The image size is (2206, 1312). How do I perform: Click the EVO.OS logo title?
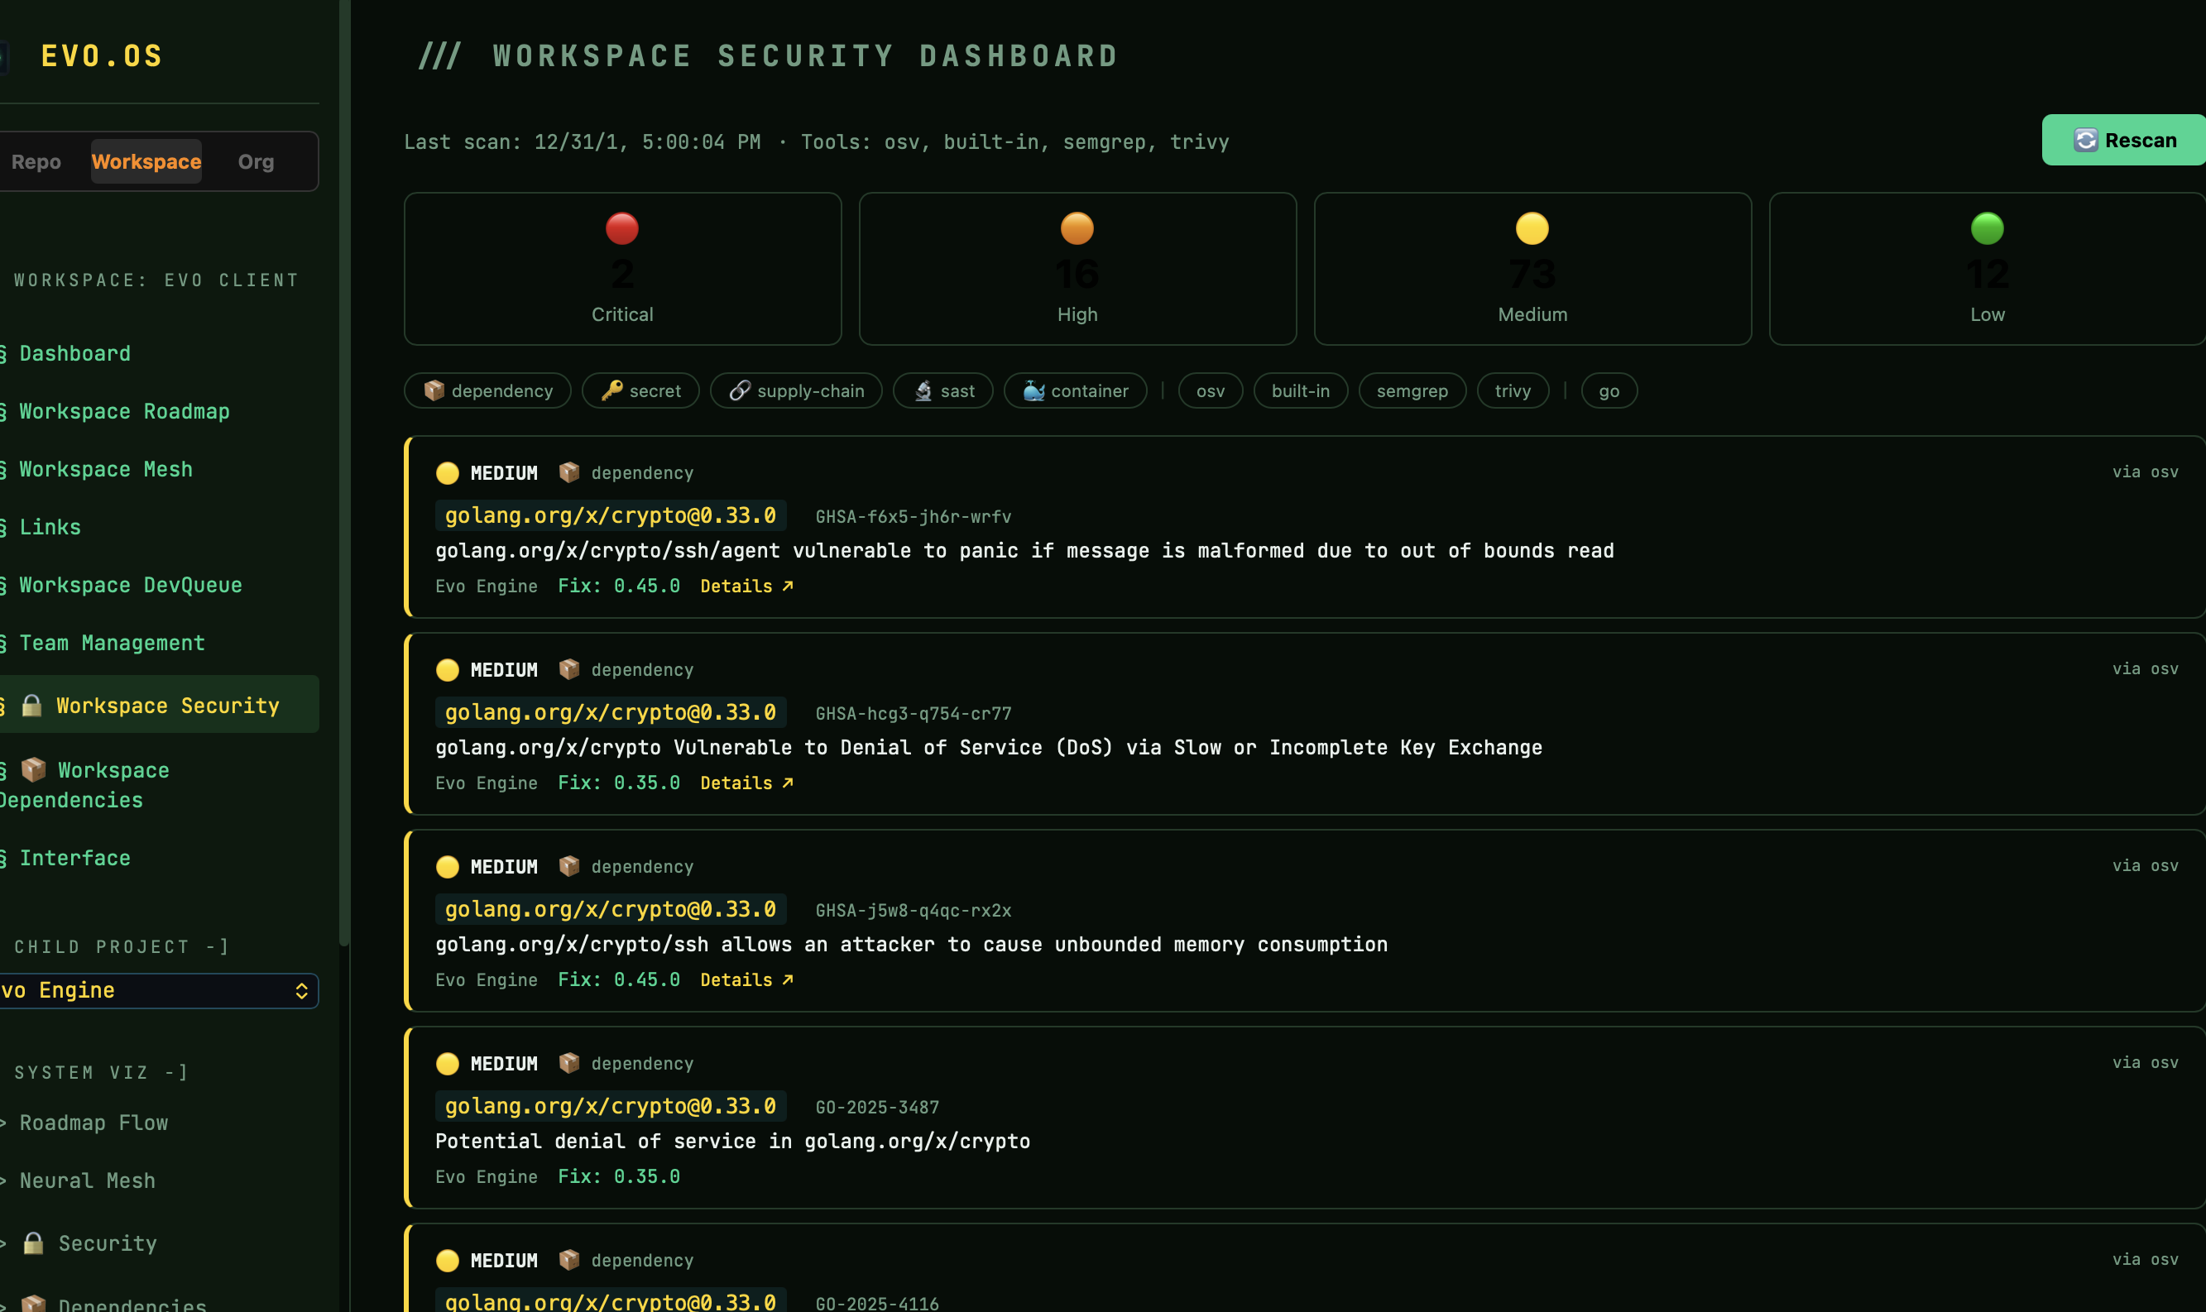pyautogui.click(x=102, y=55)
